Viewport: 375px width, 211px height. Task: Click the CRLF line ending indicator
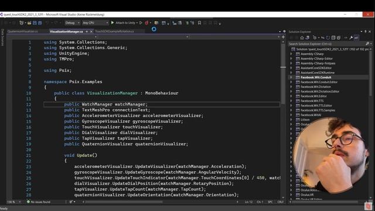[280, 202]
